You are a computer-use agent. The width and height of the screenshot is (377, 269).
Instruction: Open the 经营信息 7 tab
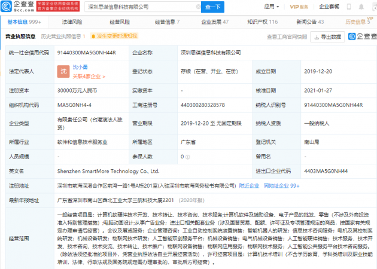pos(168,22)
